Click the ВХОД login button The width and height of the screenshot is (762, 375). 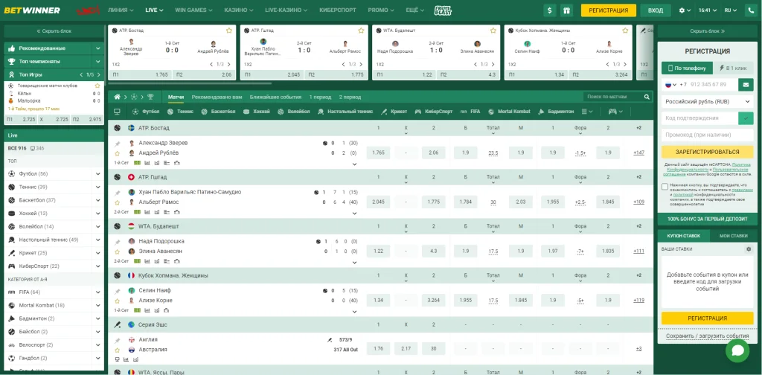click(x=655, y=10)
